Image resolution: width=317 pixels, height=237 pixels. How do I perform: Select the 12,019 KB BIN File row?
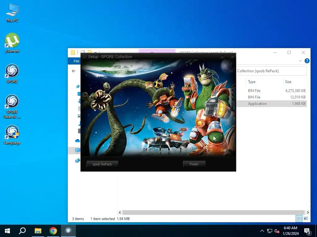pos(271,97)
